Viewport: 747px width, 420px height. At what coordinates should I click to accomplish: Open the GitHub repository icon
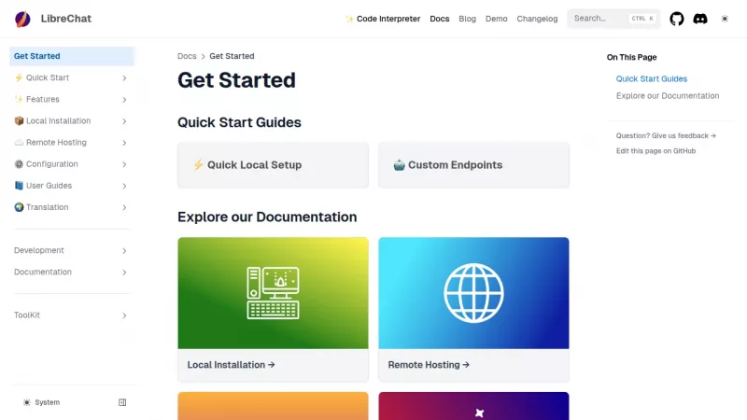tap(677, 19)
